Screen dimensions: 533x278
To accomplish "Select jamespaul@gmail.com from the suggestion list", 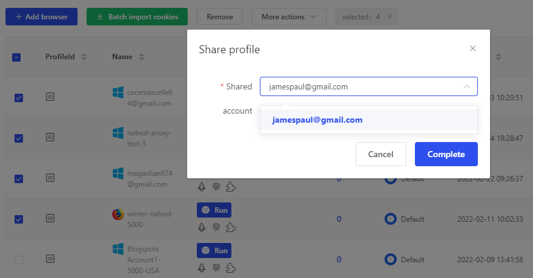I will point(317,120).
